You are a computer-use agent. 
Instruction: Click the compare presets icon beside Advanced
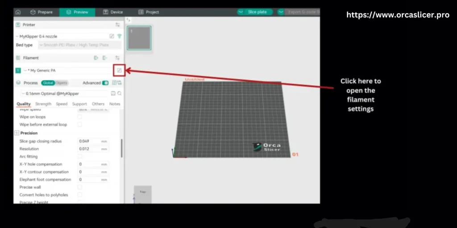click(114, 83)
